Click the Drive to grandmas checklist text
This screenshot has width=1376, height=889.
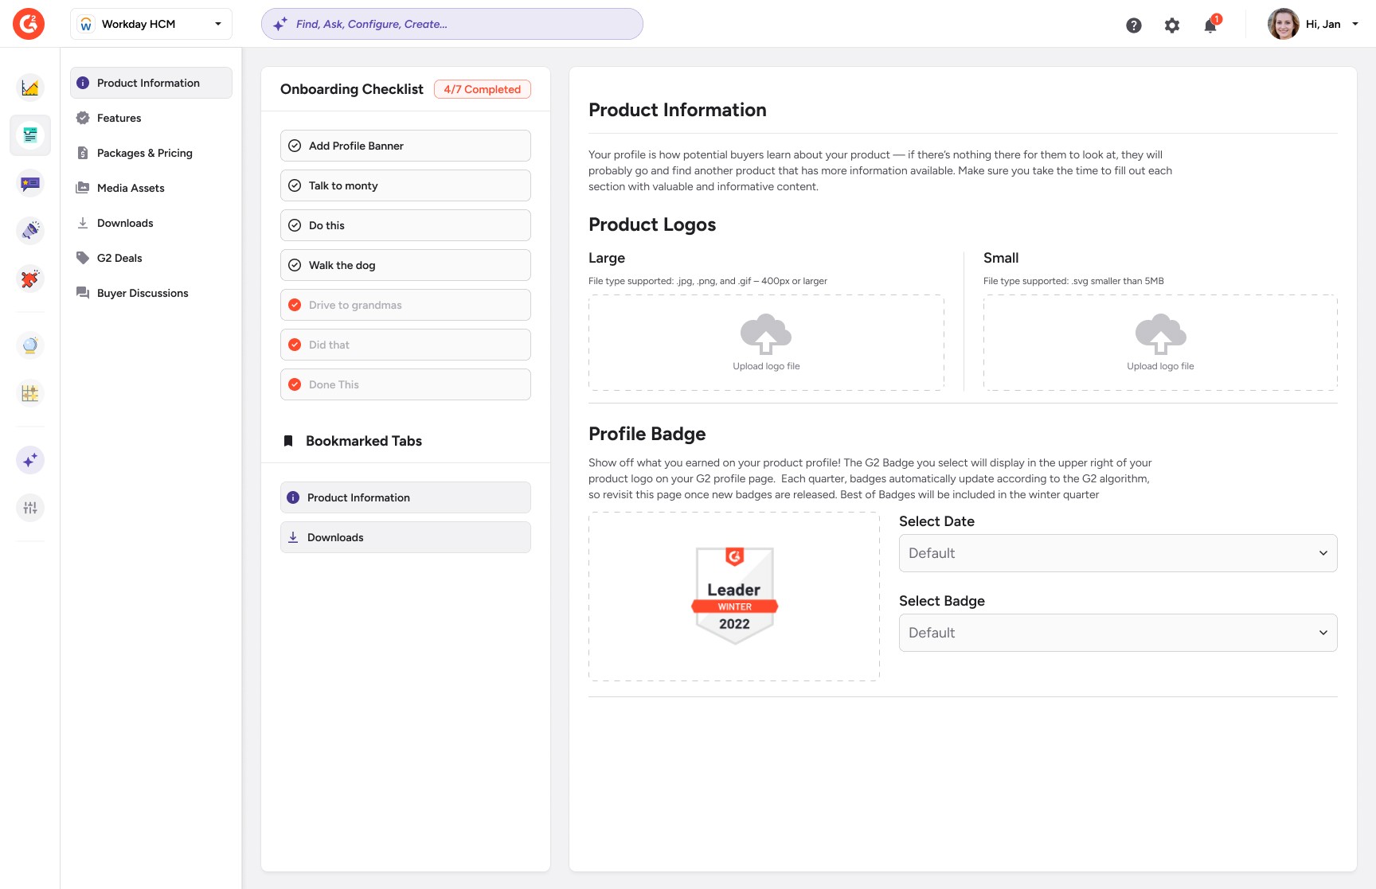pyautogui.click(x=355, y=305)
